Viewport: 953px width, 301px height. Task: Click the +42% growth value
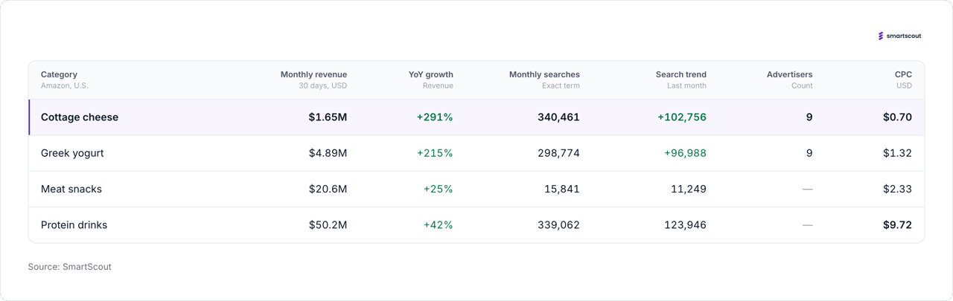click(x=438, y=224)
